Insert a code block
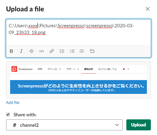 tap(92, 51)
